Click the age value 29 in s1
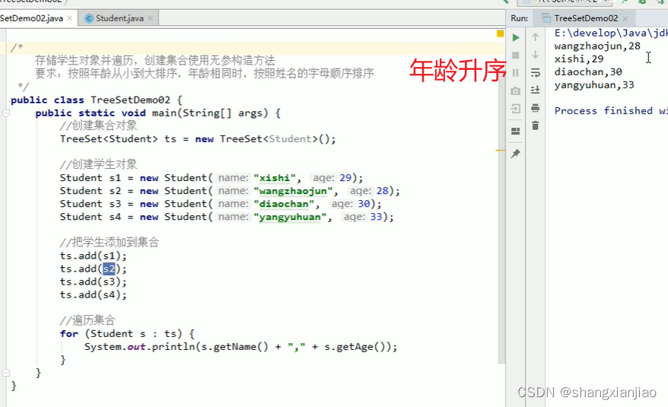The image size is (668, 407). click(345, 178)
